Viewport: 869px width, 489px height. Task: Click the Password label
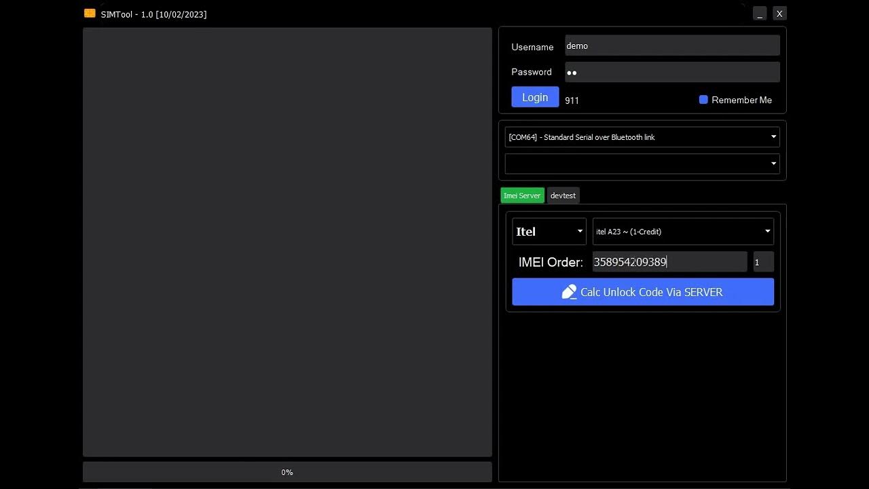(x=531, y=72)
